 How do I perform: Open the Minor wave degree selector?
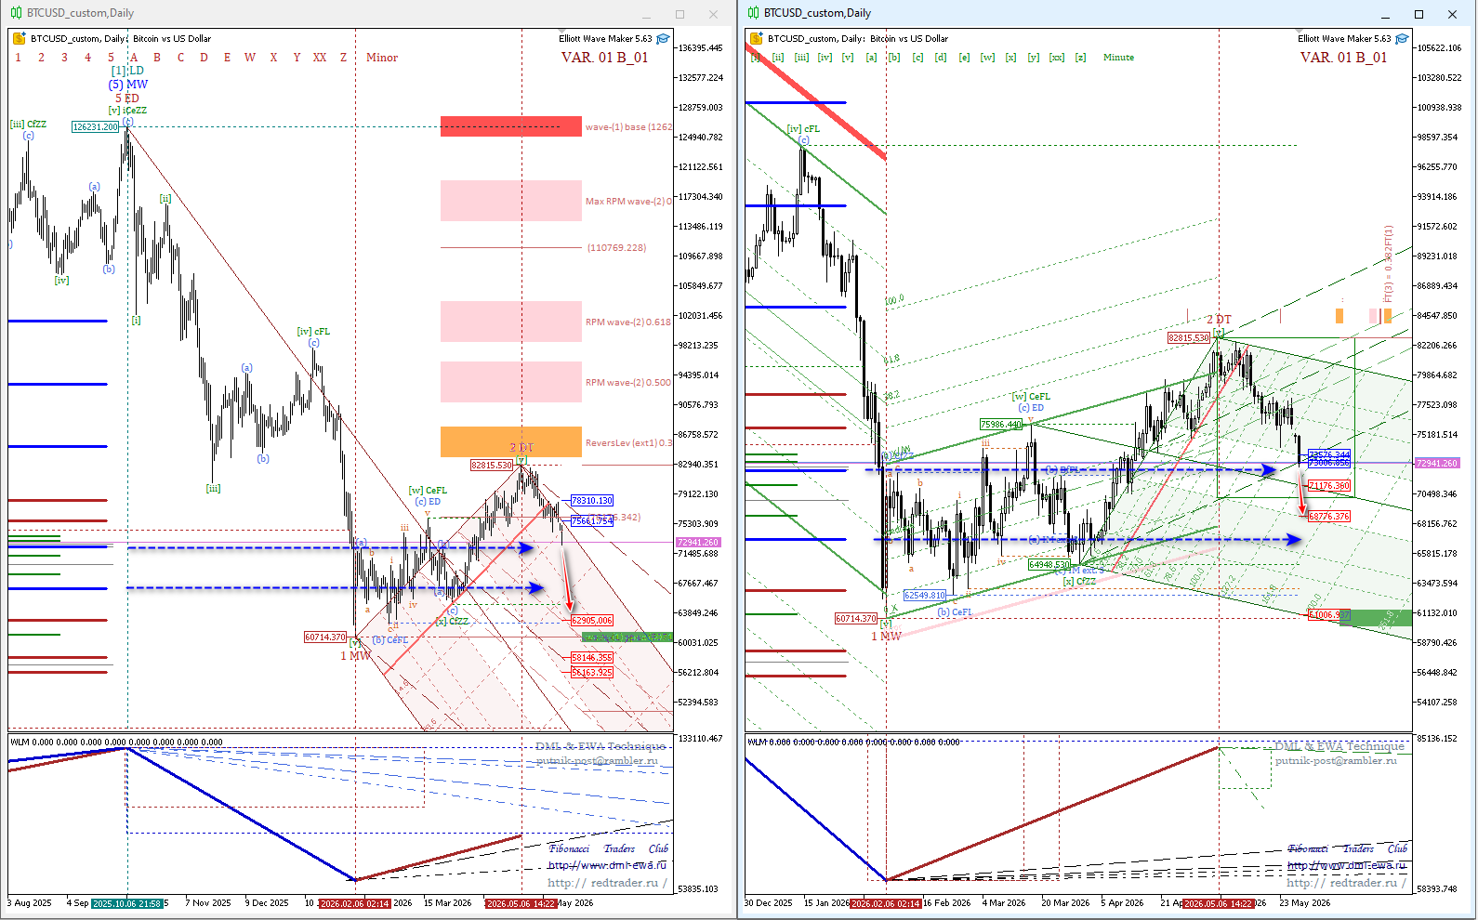[381, 58]
